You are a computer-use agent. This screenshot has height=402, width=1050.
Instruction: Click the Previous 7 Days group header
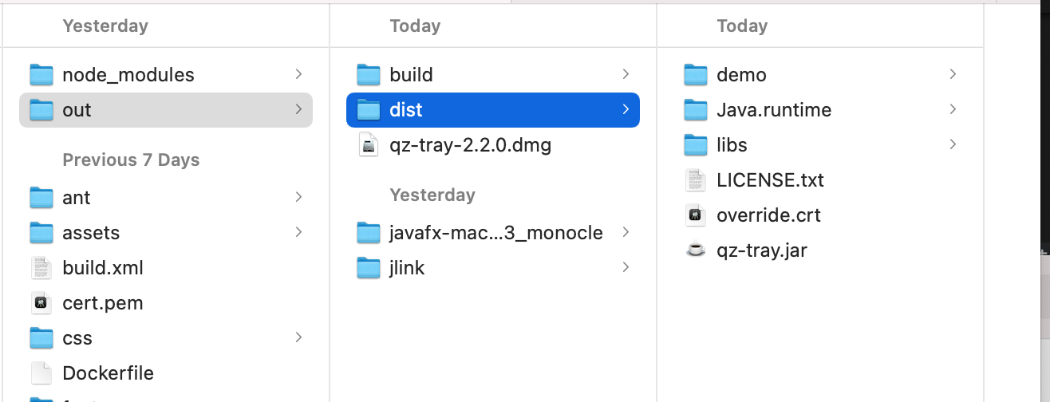point(131,160)
